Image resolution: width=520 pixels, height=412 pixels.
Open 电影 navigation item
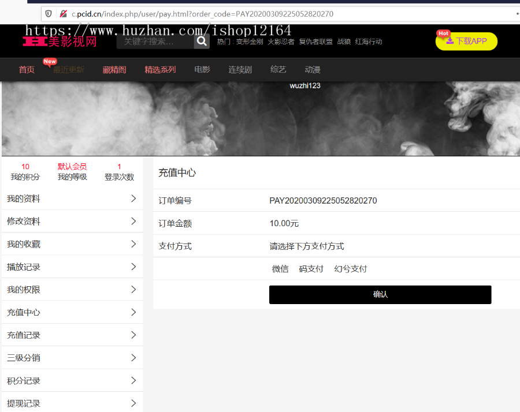tap(202, 70)
